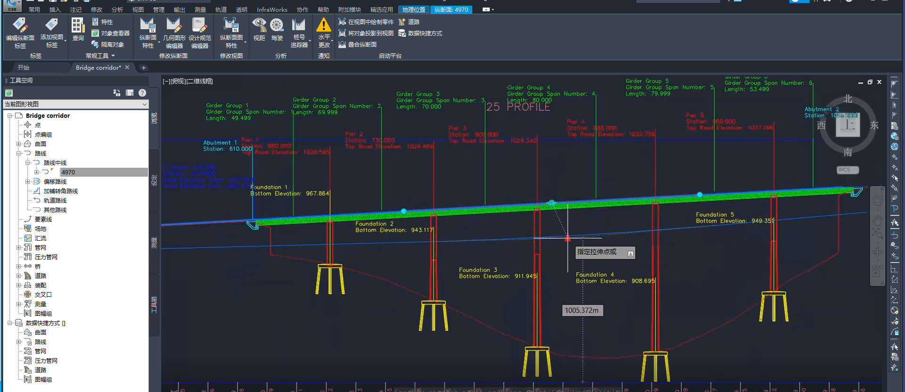Click the 1005.372m dynamic input field
This screenshot has height=392, width=905.
(583, 310)
